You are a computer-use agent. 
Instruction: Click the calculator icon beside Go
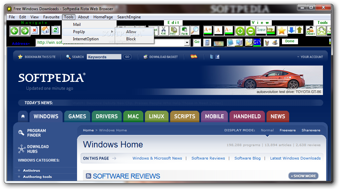pos(207,43)
